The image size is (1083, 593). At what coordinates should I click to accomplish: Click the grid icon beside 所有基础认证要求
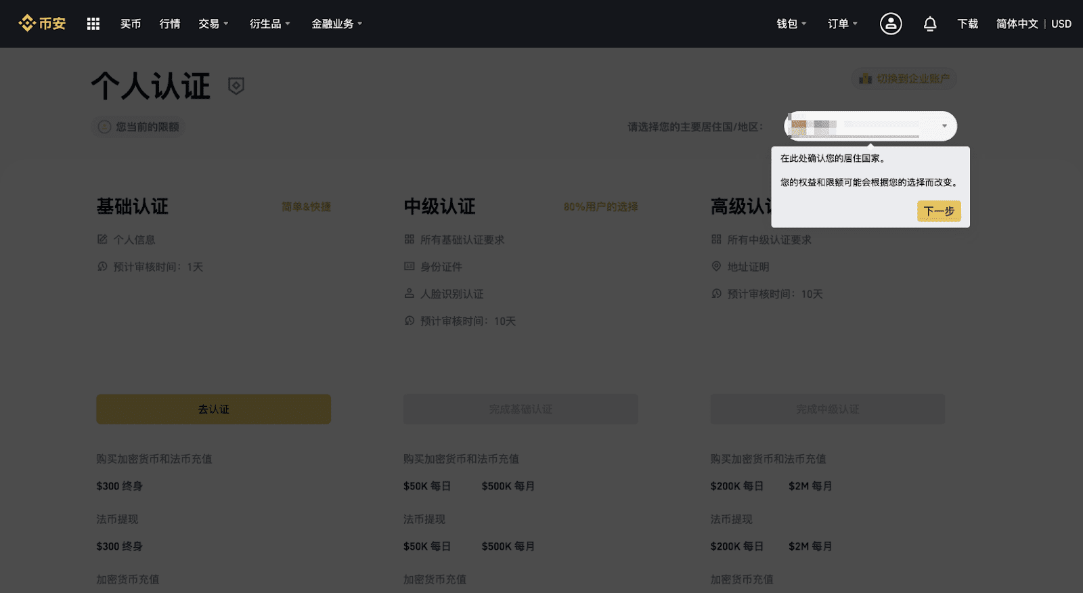410,239
